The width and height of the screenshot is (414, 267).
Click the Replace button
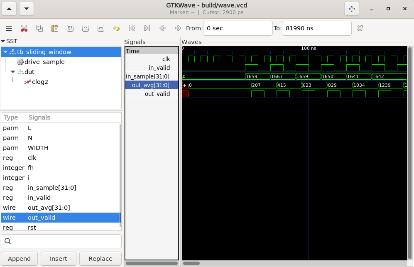coord(100,259)
